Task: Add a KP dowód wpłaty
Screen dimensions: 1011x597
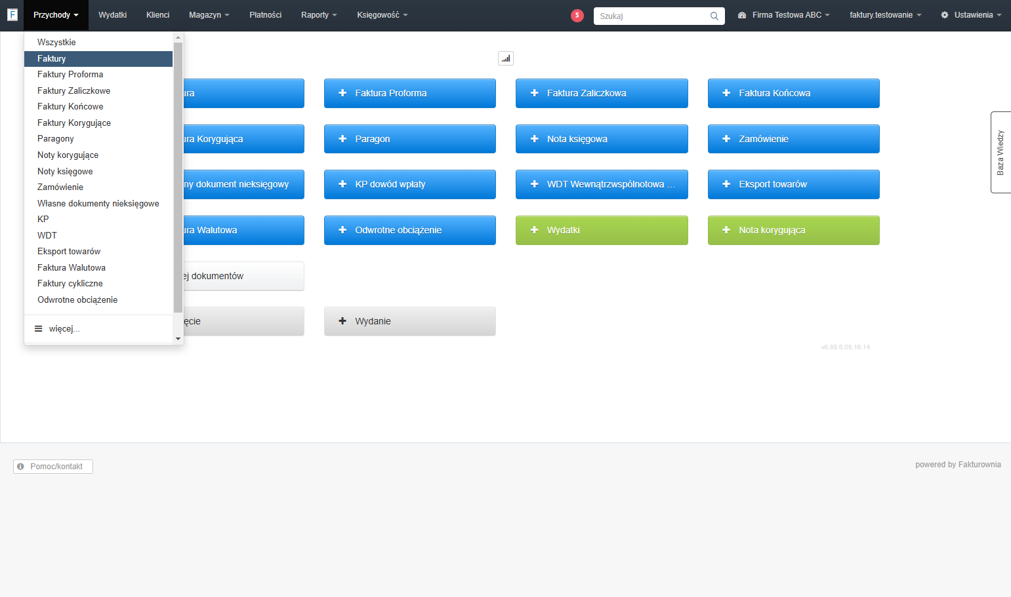Action: tap(410, 184)
